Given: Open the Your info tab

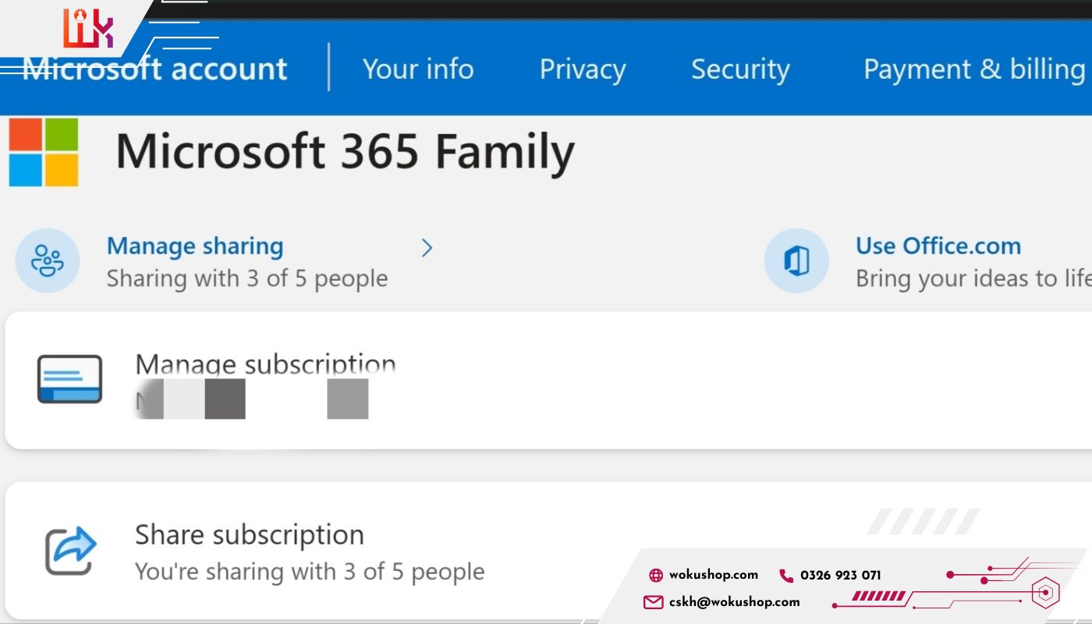Looking at the screenshot, I should tap(418, 69).
